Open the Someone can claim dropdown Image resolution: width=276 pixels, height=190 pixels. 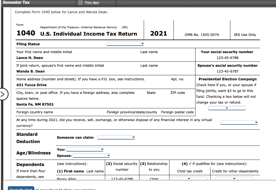(116, 137)
